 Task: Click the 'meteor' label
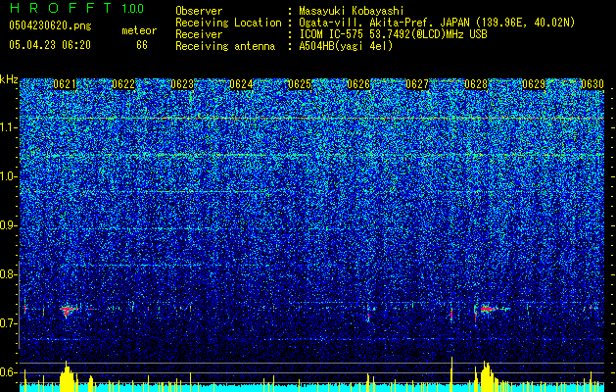point(139,30)
